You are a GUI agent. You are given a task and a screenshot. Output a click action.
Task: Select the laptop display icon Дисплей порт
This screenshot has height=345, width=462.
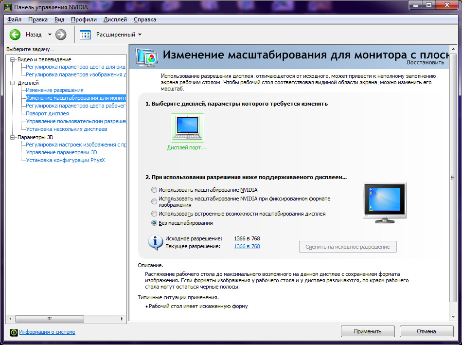(x=187, y=128)
